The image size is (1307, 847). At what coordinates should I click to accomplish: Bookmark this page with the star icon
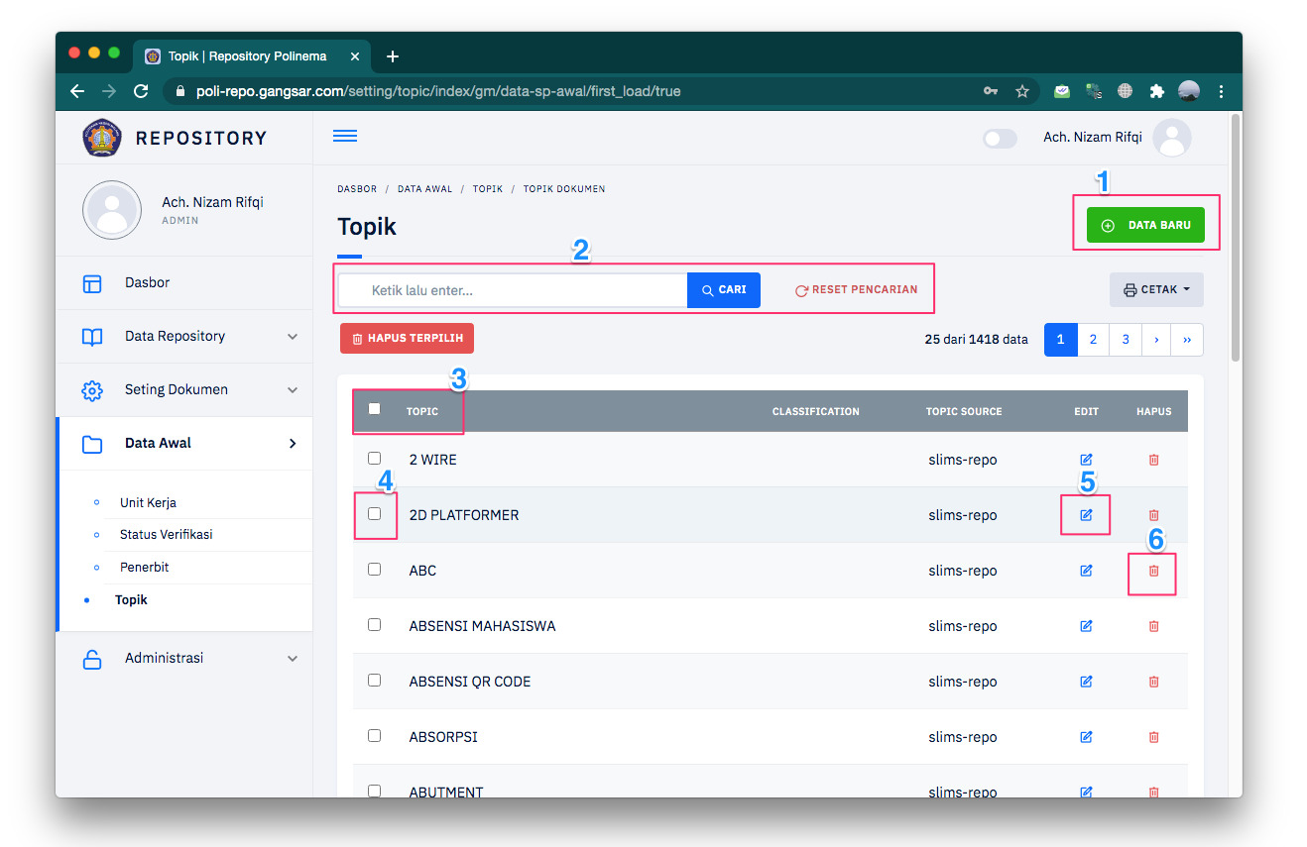(x=1022, y=91)
